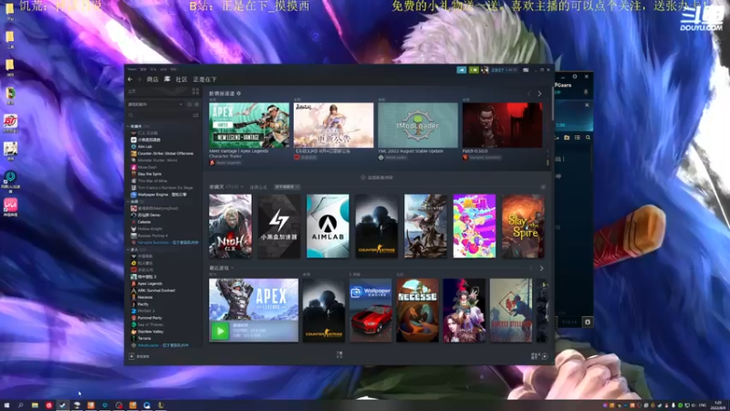This screenshot has height=411, width=730.
Task: Open tModLoader August Stable Update news
Action: click(x=418, y=125)
